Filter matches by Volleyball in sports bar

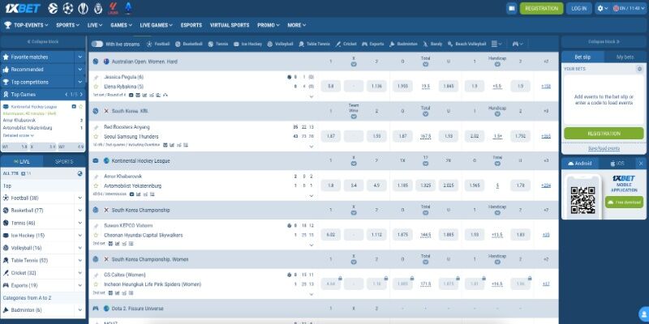pos(280,44)
